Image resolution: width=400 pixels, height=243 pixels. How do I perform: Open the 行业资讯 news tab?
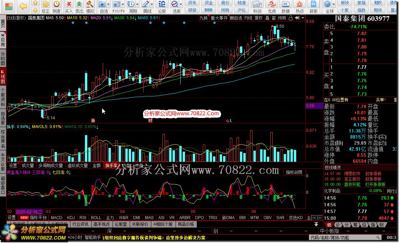tap(80, 224)
